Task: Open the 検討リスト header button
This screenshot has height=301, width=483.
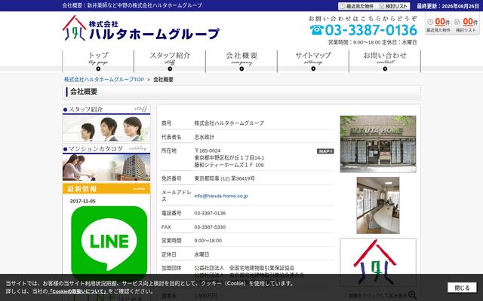Action: click(393, 6)
